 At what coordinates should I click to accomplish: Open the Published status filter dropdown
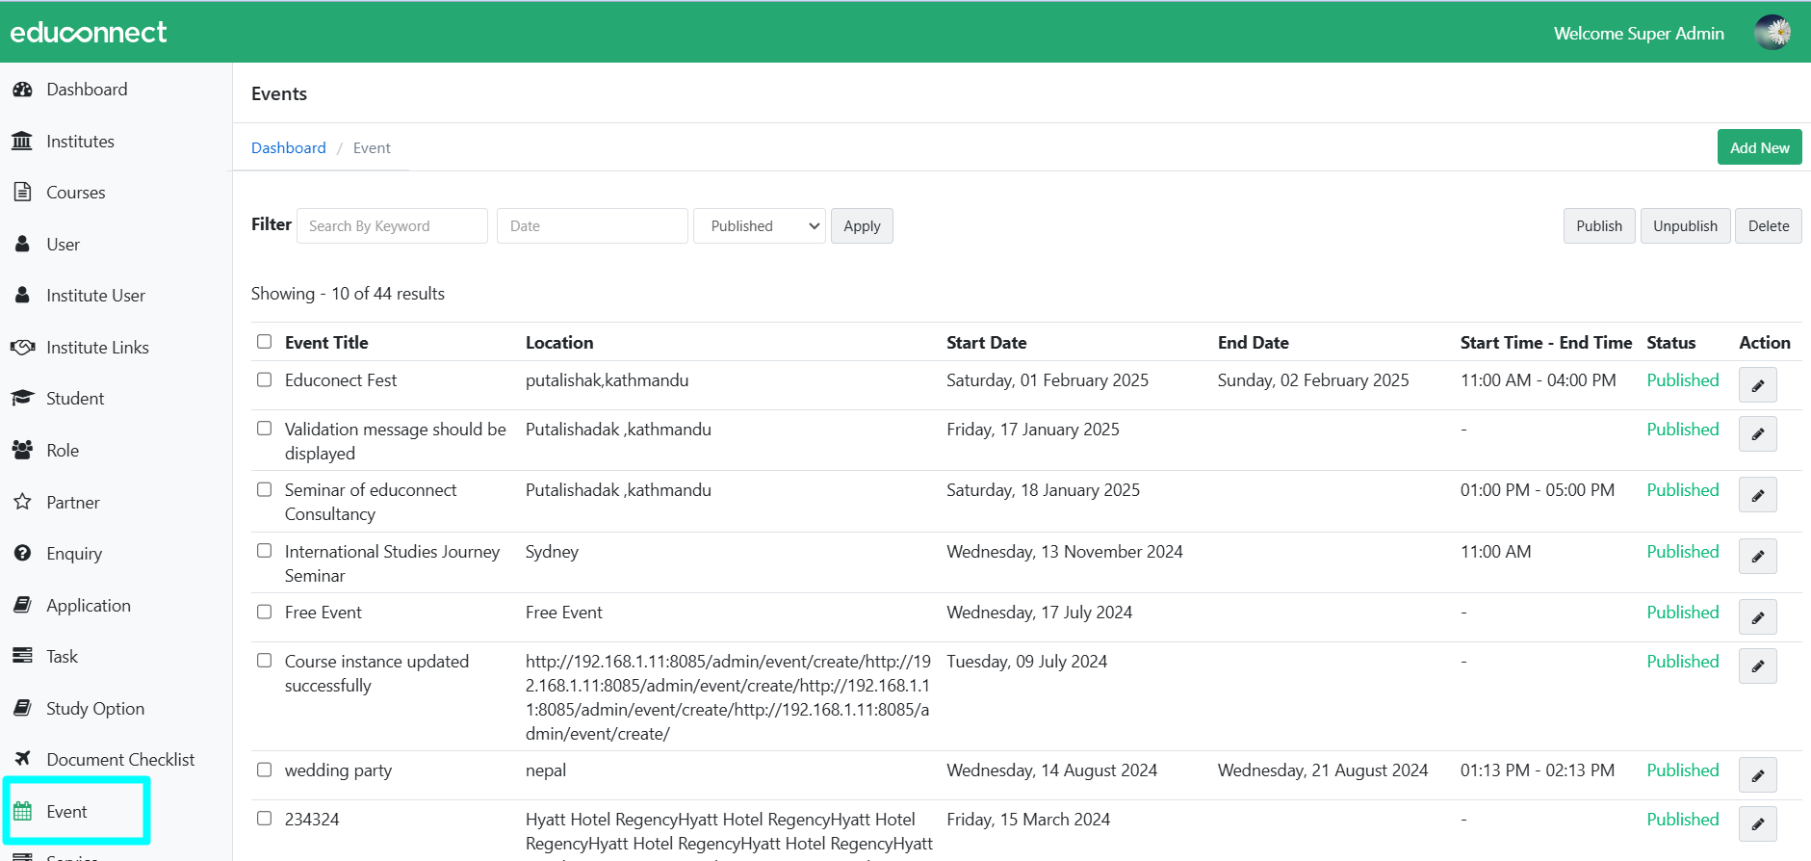tap(759, 226)
